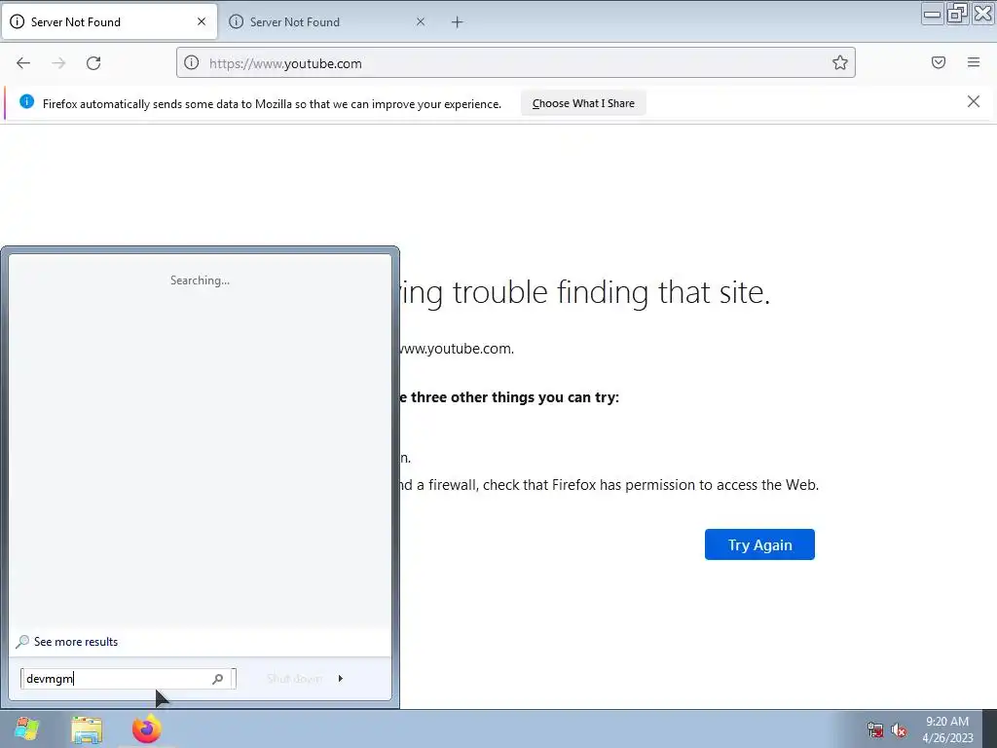
Task: Open the Firefox hamburger menu
Action: 974,62
